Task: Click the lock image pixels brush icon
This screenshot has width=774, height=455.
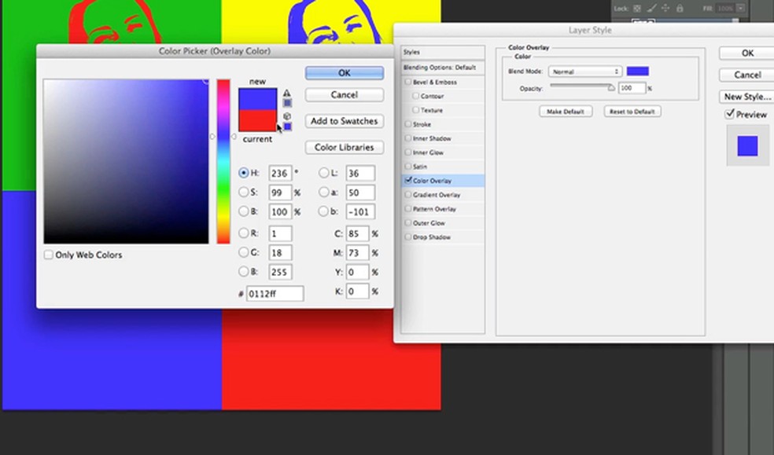Action: click(651, 8)
